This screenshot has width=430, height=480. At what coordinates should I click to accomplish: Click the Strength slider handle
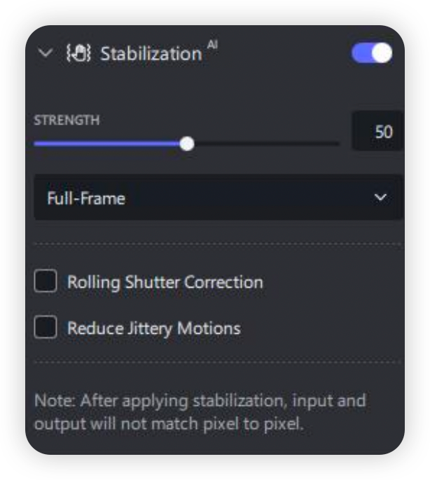[x=187, y=143]
